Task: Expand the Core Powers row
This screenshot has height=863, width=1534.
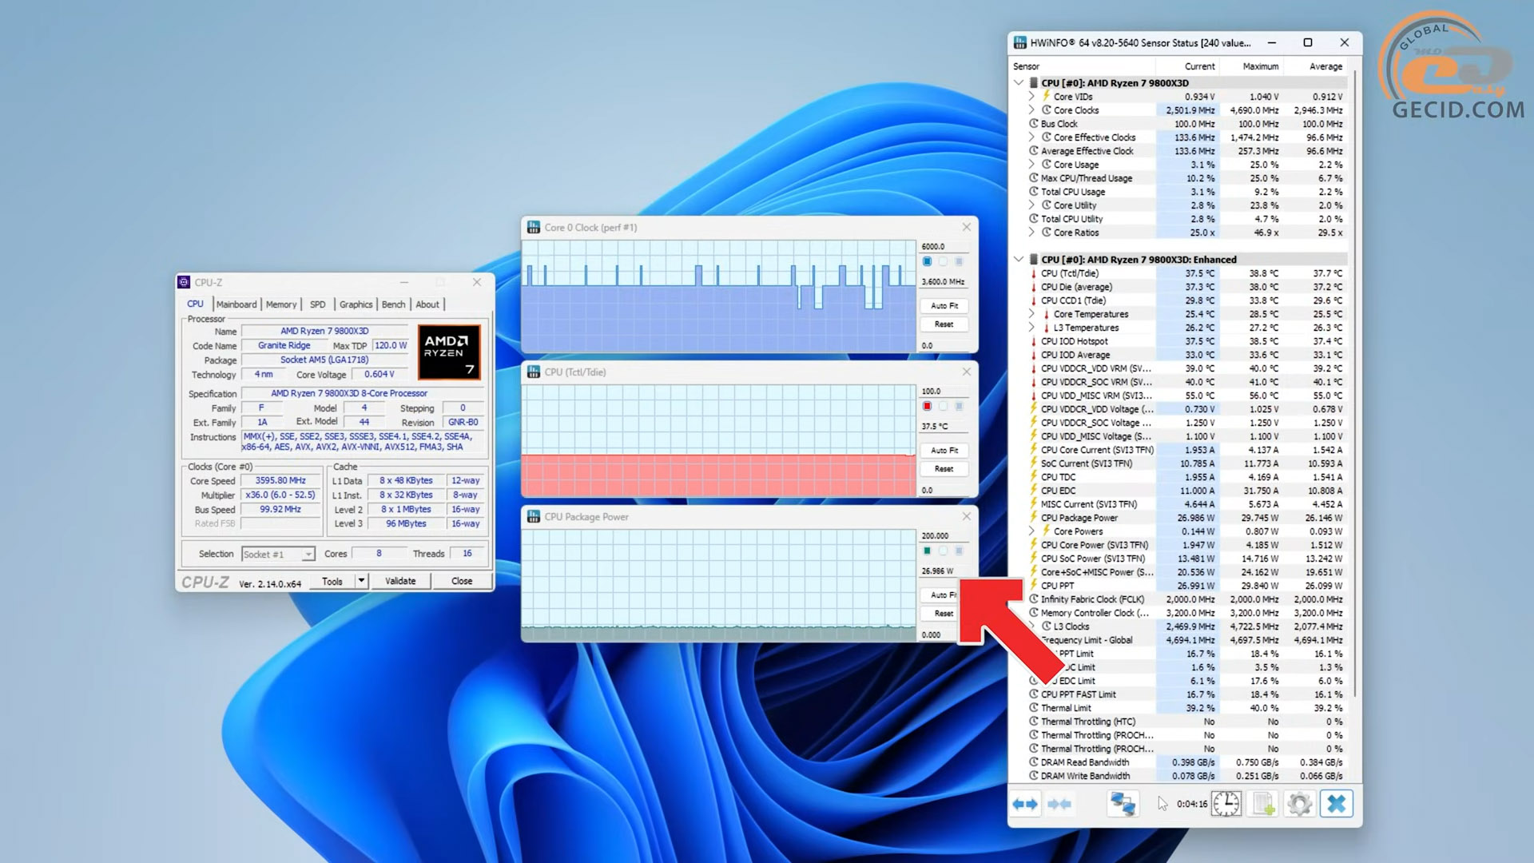Action: 1031,531
